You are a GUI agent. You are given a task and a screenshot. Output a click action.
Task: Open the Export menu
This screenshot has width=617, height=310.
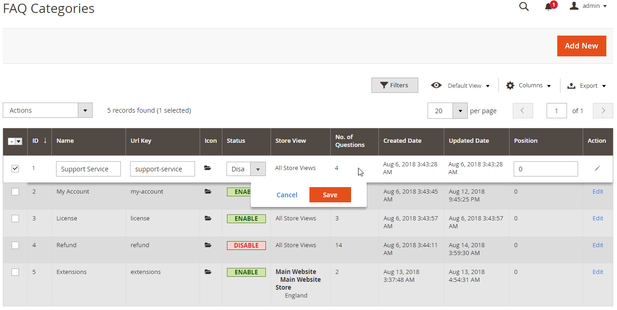[586, 85]
